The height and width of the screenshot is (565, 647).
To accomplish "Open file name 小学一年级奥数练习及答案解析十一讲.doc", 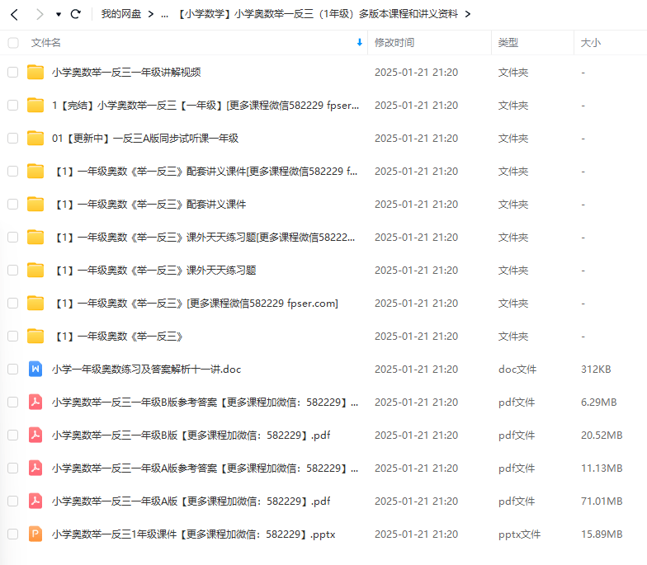I will [147, 370].
